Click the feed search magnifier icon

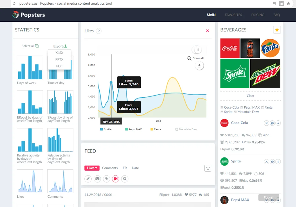click(x=125, y=179)
